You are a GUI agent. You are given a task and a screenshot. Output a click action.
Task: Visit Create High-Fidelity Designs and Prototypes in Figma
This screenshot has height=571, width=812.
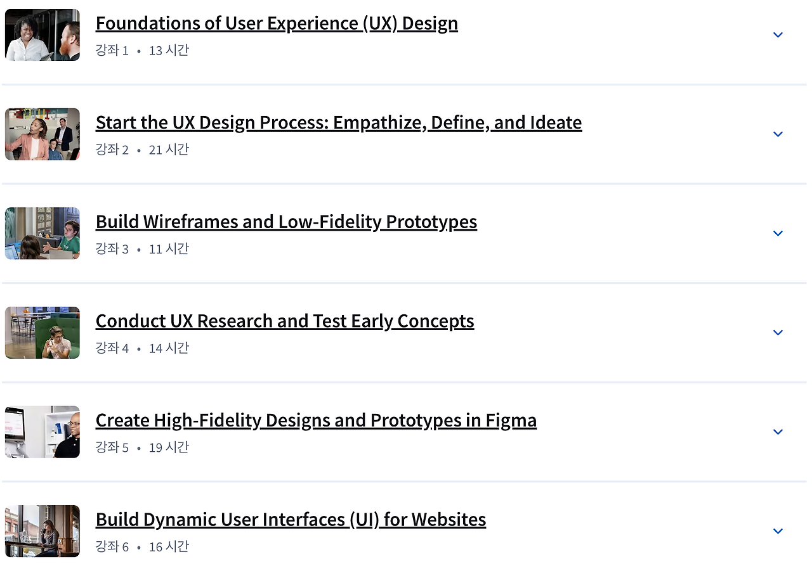coord(316,420)
